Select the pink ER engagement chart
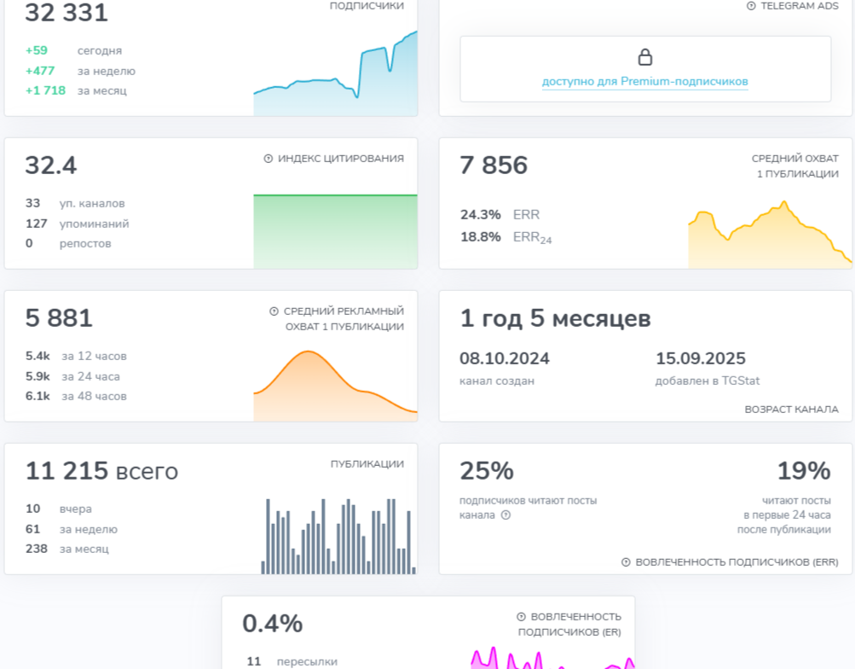This screenshot has height=669, width=855. 552,659
